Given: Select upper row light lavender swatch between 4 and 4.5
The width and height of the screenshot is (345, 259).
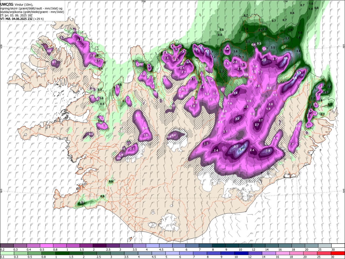Looking at the screenshot, I should coord(152,246).
